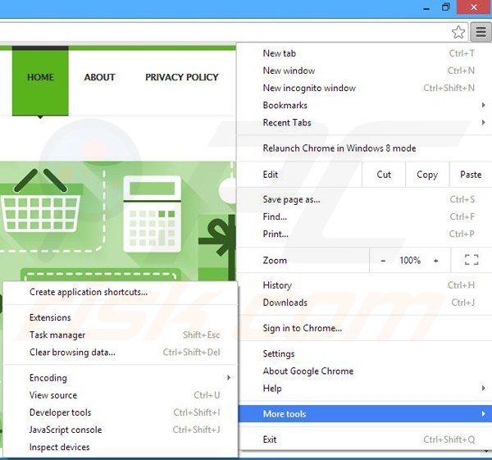Open the Bookmarks menu item
Screen dimensions: 492x460
pos(365,105)
